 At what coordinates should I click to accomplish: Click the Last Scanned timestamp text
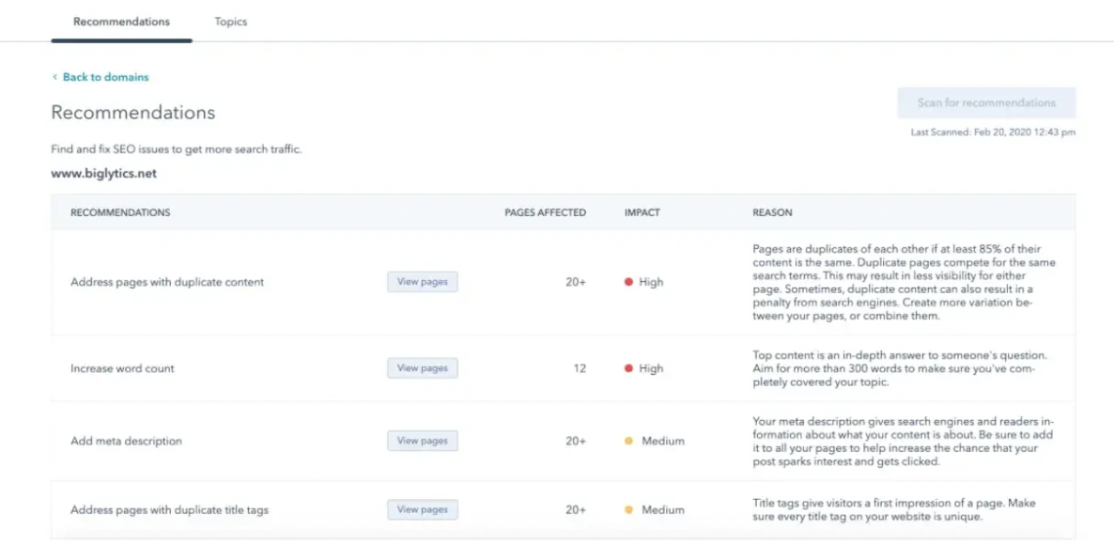tap(993, 132)
